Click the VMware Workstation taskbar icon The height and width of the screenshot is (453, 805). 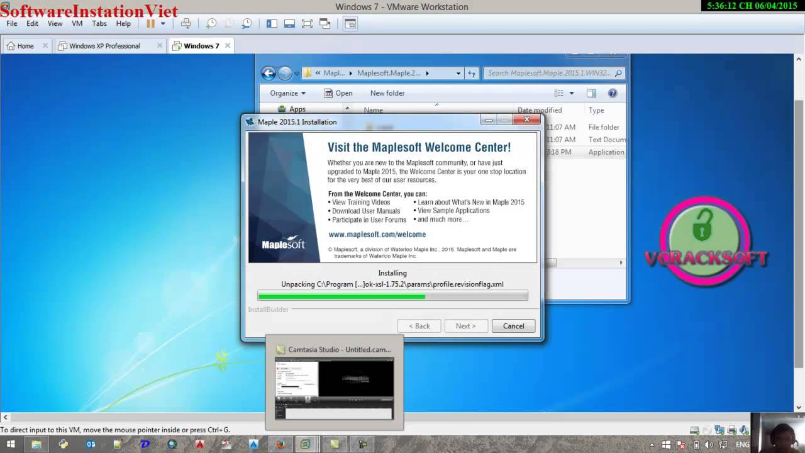(306, 444)
